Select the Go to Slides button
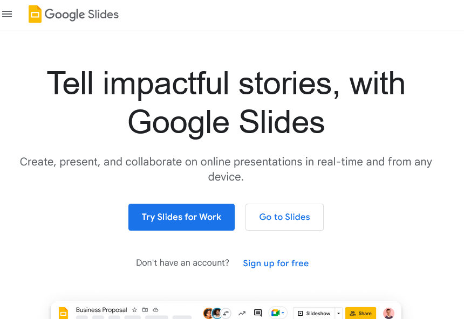This screenshot has width=464, height=319. (x=284, y=217)
